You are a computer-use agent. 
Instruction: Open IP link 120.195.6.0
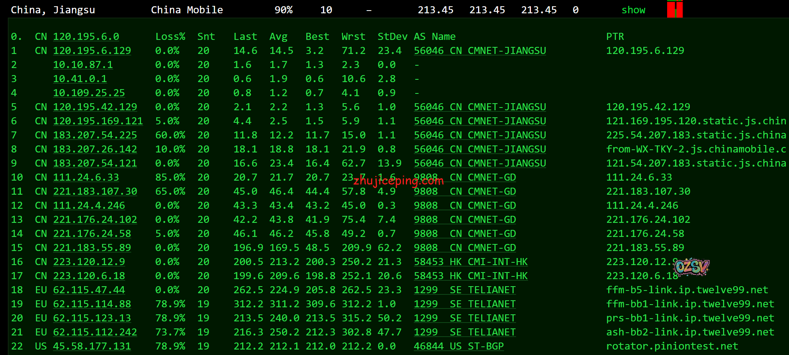tap(86, 37)
